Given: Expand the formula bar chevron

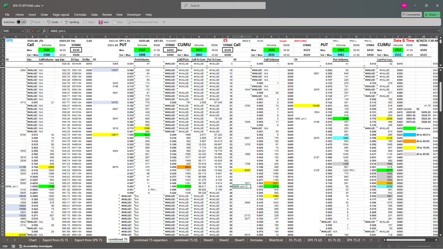Looking at the screenshot, I should tap(439, 31).
